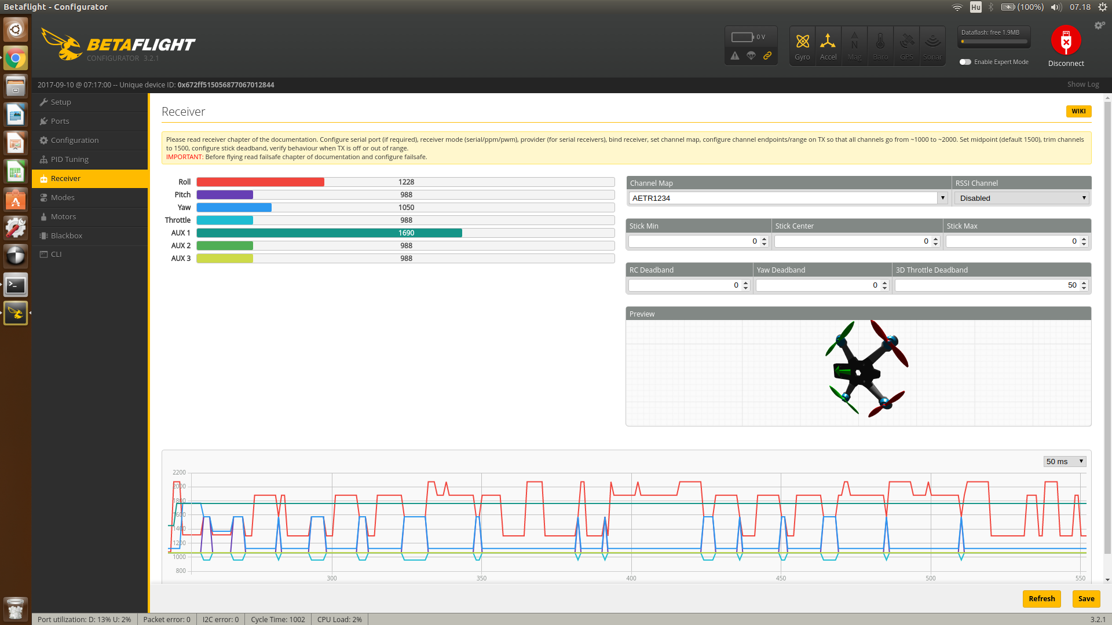Click the Mag sensor icon
Screen dimensions: 1112x625
tap(854, 46)
